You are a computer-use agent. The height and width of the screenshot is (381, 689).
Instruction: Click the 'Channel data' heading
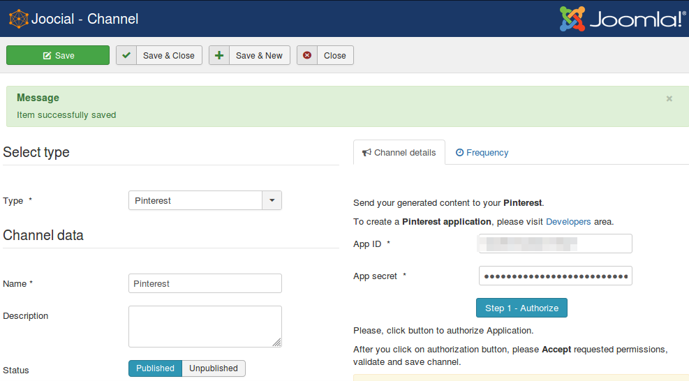43,235
